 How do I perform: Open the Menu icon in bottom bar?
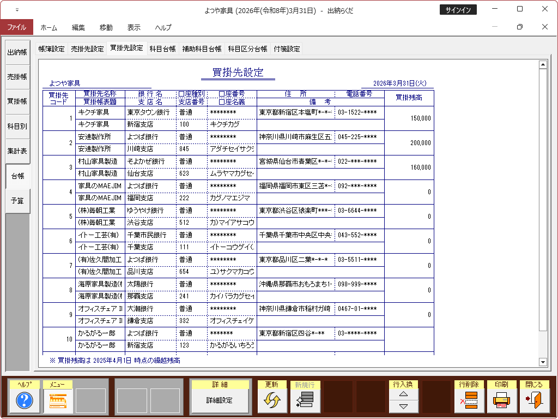57,401
